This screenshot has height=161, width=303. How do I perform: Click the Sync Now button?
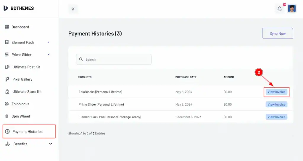[x=278, y=33]
